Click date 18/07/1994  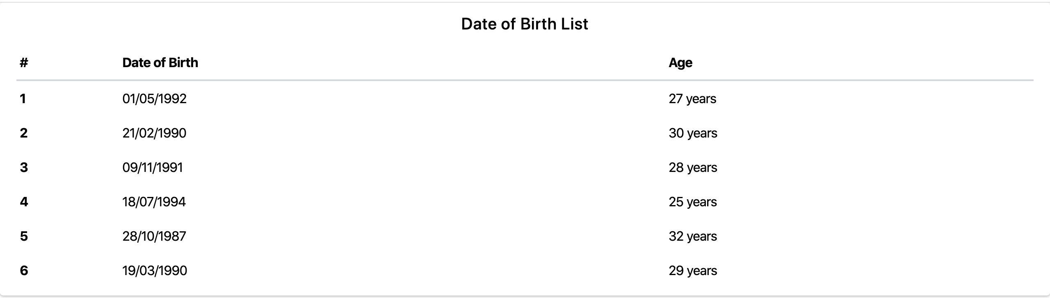[x=154, y=202]
